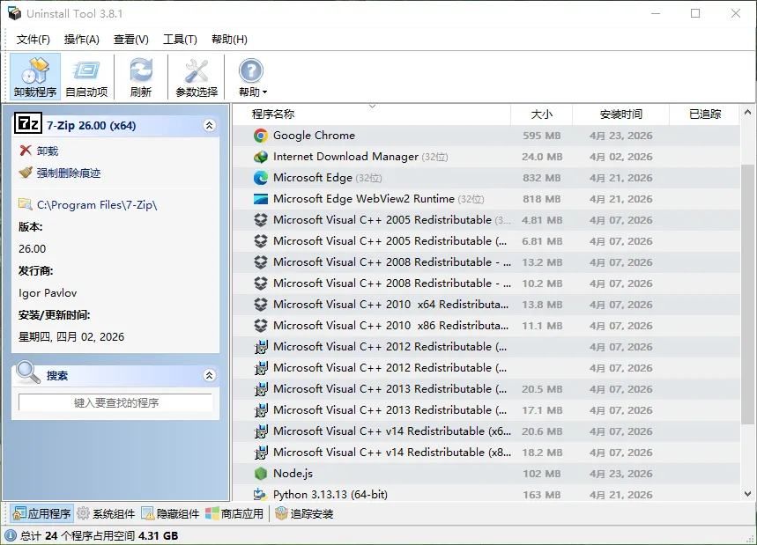Click 4月 02, 2026 date of Internet Download Manager
Image resolution: width=757 pixels, height=545 pixels.
pos(621,157)
